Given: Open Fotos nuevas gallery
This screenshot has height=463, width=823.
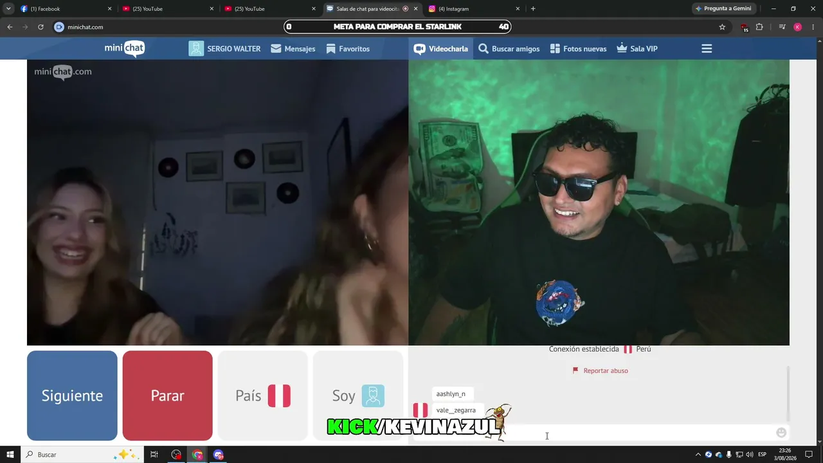Looking at the screenshot, I should tap(579, 49).
